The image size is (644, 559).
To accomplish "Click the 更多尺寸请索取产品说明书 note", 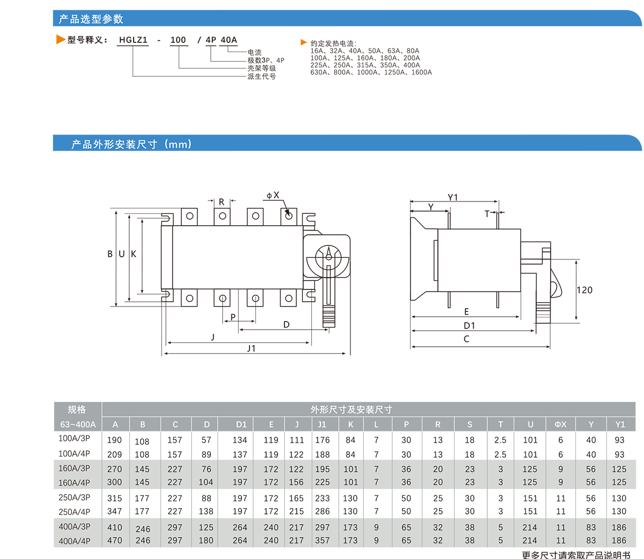I will [576, 555].
